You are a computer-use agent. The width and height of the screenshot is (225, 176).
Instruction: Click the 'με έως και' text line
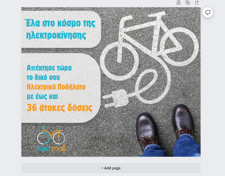[42, 97]
